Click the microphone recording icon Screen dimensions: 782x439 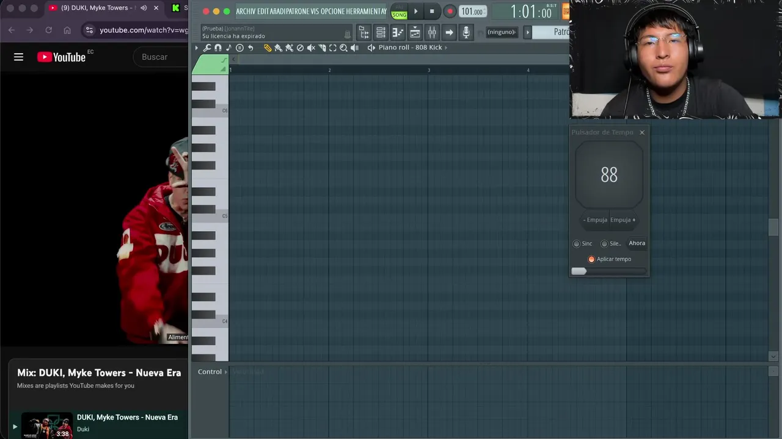(466, 32)
